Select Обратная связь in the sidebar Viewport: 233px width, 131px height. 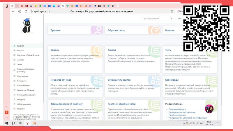(24, 104)
